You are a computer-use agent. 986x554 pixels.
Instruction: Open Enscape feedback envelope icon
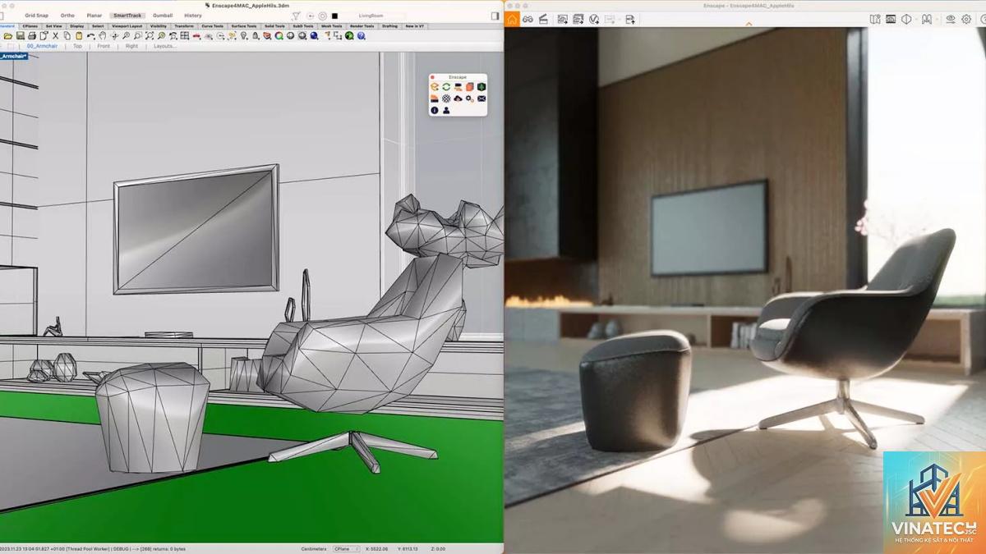coord(481,98)
